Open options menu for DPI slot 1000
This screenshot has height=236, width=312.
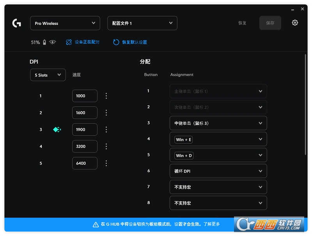tap(106, 96)
